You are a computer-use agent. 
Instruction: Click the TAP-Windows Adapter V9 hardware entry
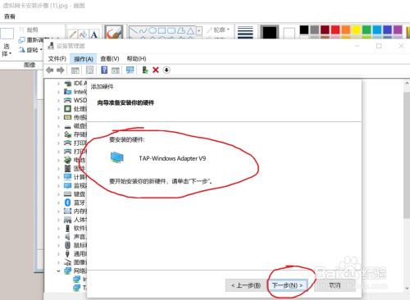172,158
